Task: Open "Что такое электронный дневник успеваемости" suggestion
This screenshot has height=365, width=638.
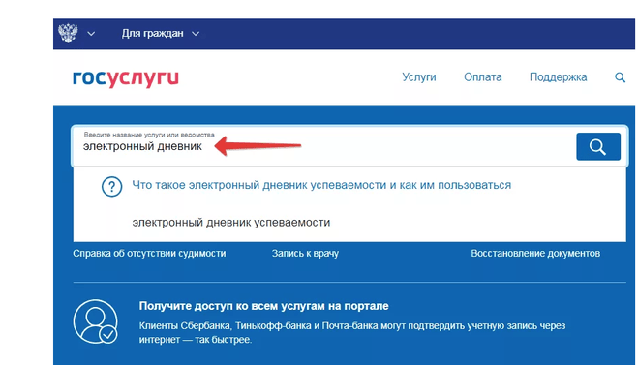Action: tap(321, 185)
